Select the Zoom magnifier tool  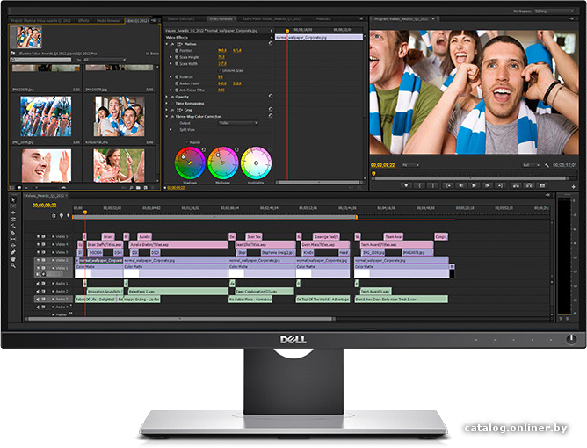(x=12, y=265)
